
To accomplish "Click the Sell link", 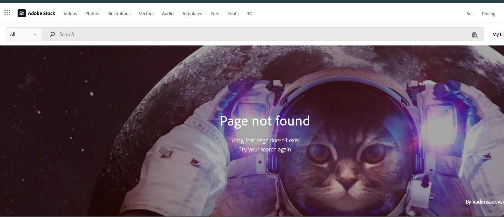I will (470, 14).
